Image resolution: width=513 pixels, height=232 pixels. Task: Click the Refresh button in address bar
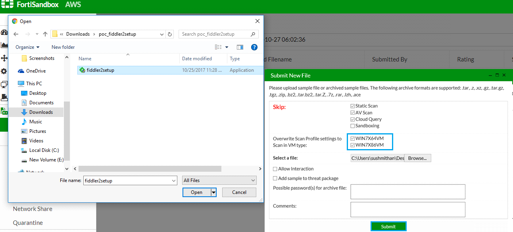[x=170, y=34]
